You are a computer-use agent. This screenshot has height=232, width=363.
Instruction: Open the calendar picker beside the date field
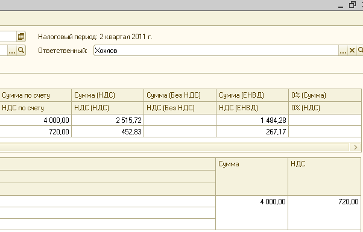(21, 37)
